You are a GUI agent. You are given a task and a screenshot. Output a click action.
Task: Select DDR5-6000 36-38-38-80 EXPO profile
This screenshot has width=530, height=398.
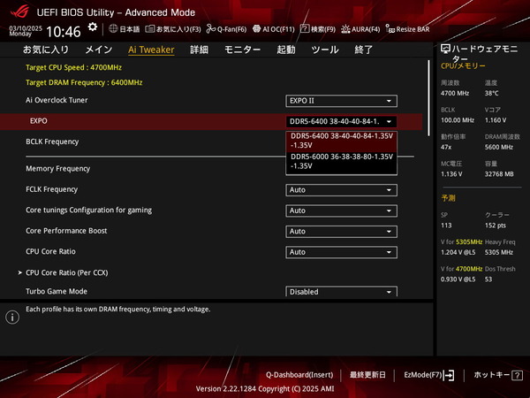pos(342,161)
